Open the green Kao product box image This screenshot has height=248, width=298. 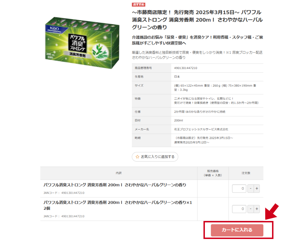pos(82,43)
